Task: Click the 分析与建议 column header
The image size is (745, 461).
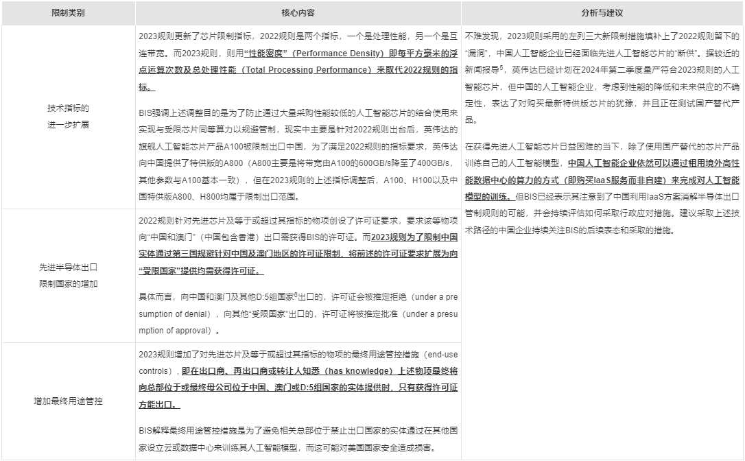Action: [602, 13]
